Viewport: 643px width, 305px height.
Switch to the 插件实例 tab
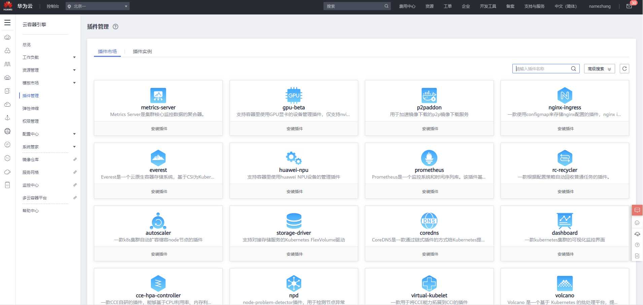(x=142, y=51)
